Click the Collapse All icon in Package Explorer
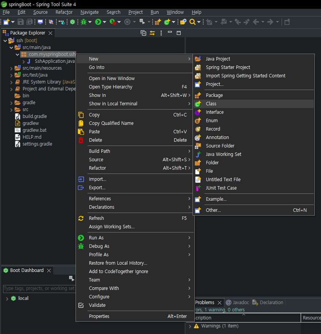 (143, 33)
